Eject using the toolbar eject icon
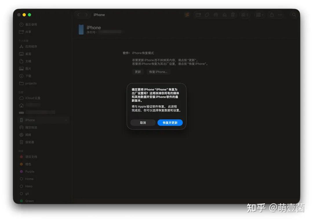Viewport: 313px width, 221px height. pyautogui.click(x=225, y=15)
